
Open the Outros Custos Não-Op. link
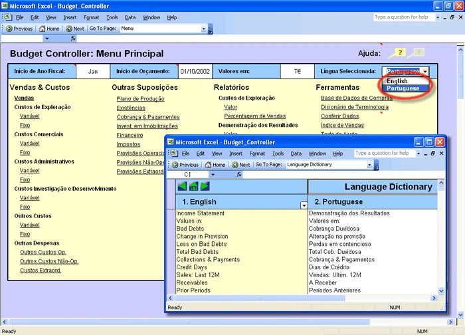click(x=49, y=261)
